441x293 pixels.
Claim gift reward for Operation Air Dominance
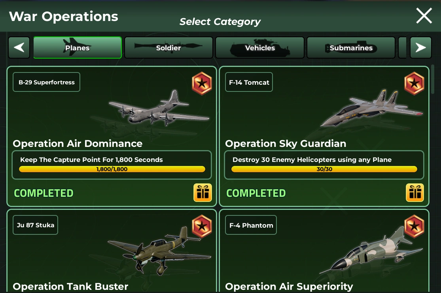(x=203, y=193)
